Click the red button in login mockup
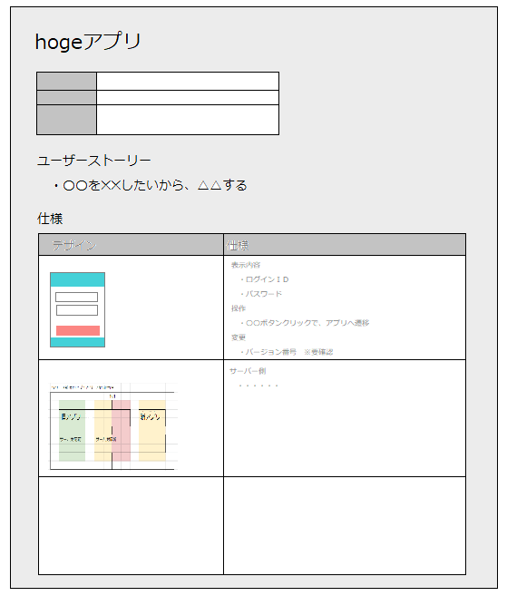507x596 pixels. pos(78,331)
